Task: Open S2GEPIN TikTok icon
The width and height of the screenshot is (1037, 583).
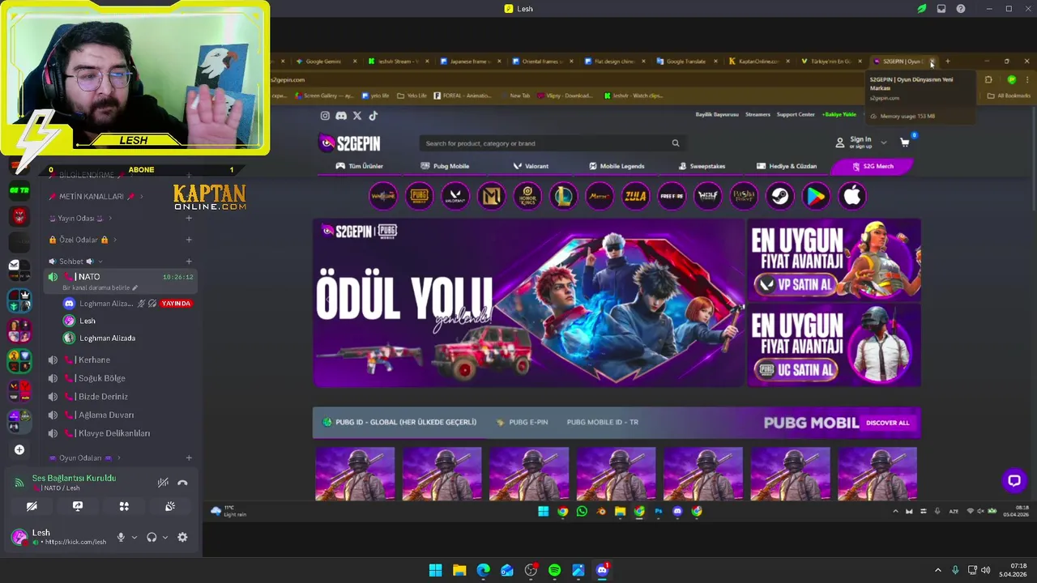Action: point(373,116)
